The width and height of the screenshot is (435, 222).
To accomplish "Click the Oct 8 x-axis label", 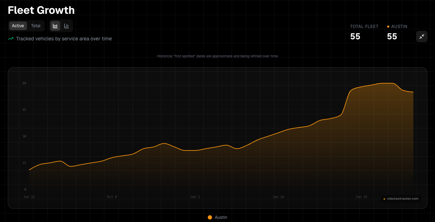I will 112,197.
